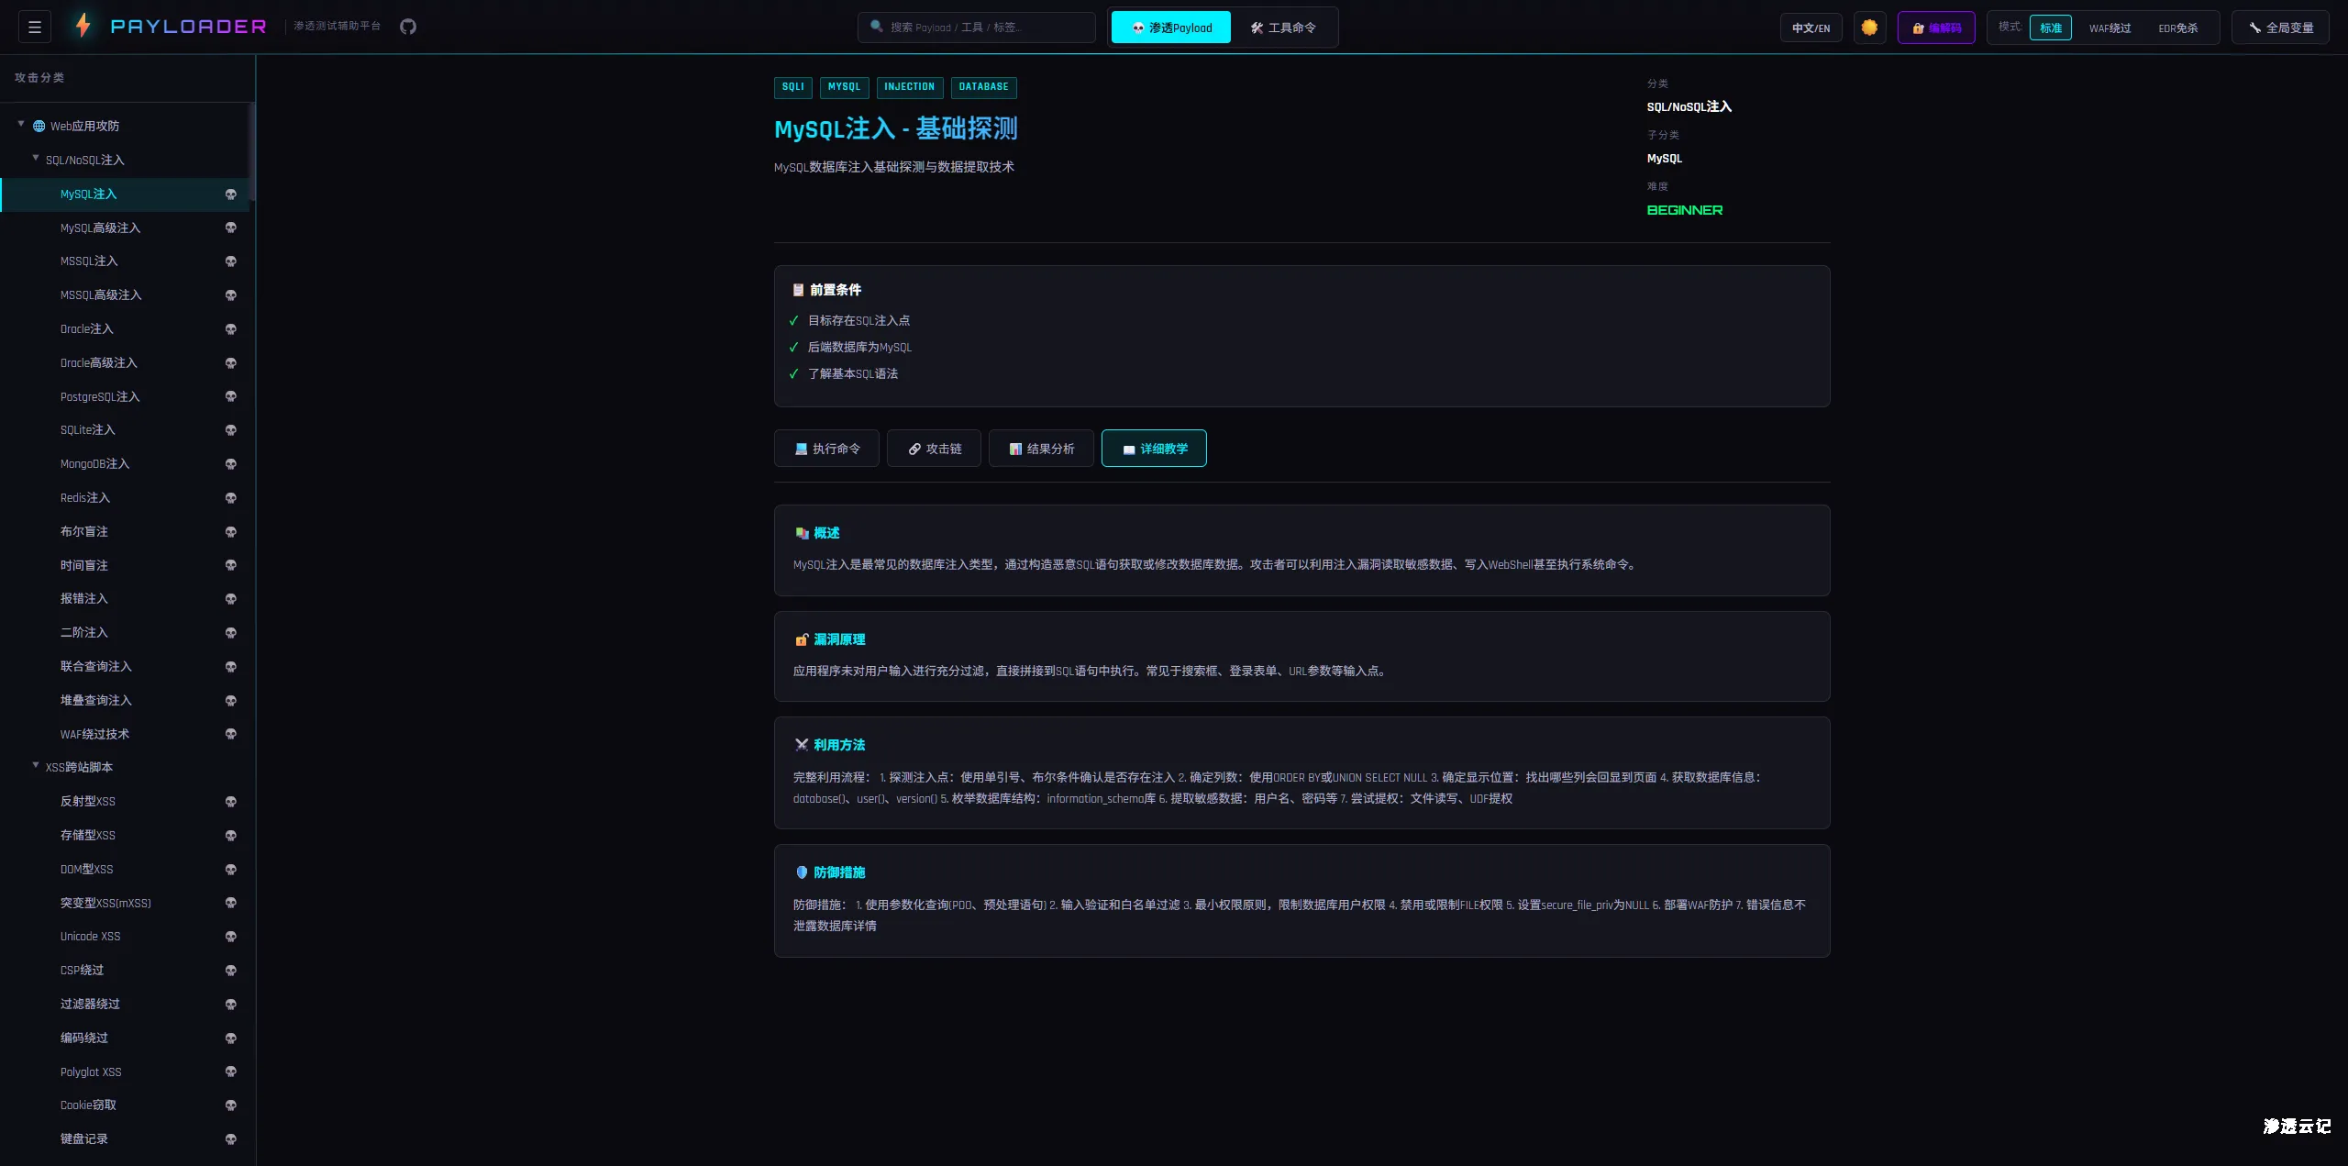This screenshot has width=2348, height=1166.
Task: Click the theme sun icon in top bar
Action: (1869, 28)
